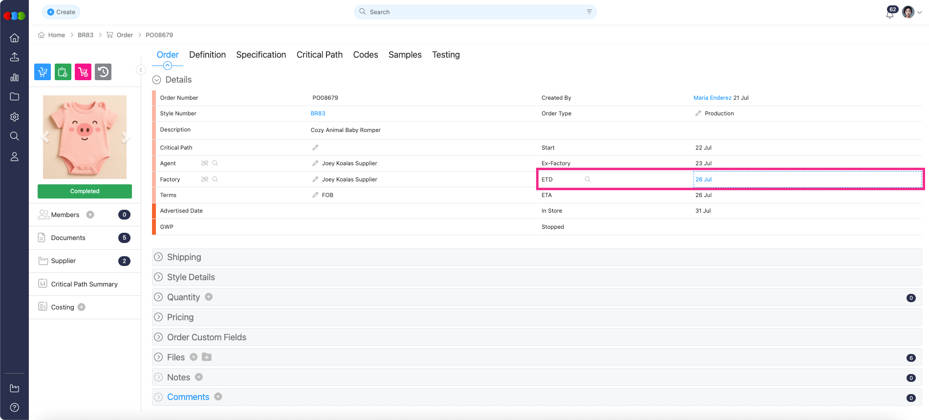Collapse the left panel with arrow handle
929x420 pixels.
[141, 70]
